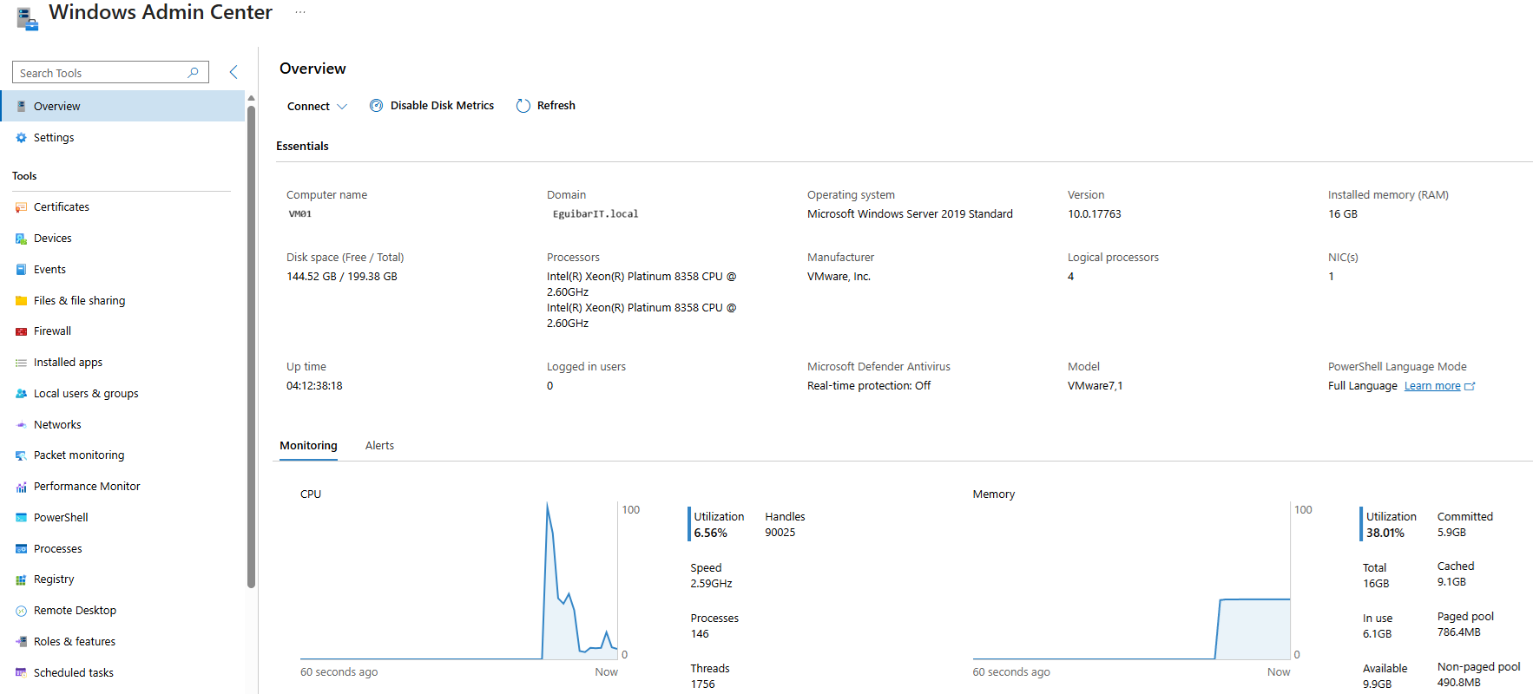Click the Processes icon
This screenshot has height=694, width=1533.
21,549
